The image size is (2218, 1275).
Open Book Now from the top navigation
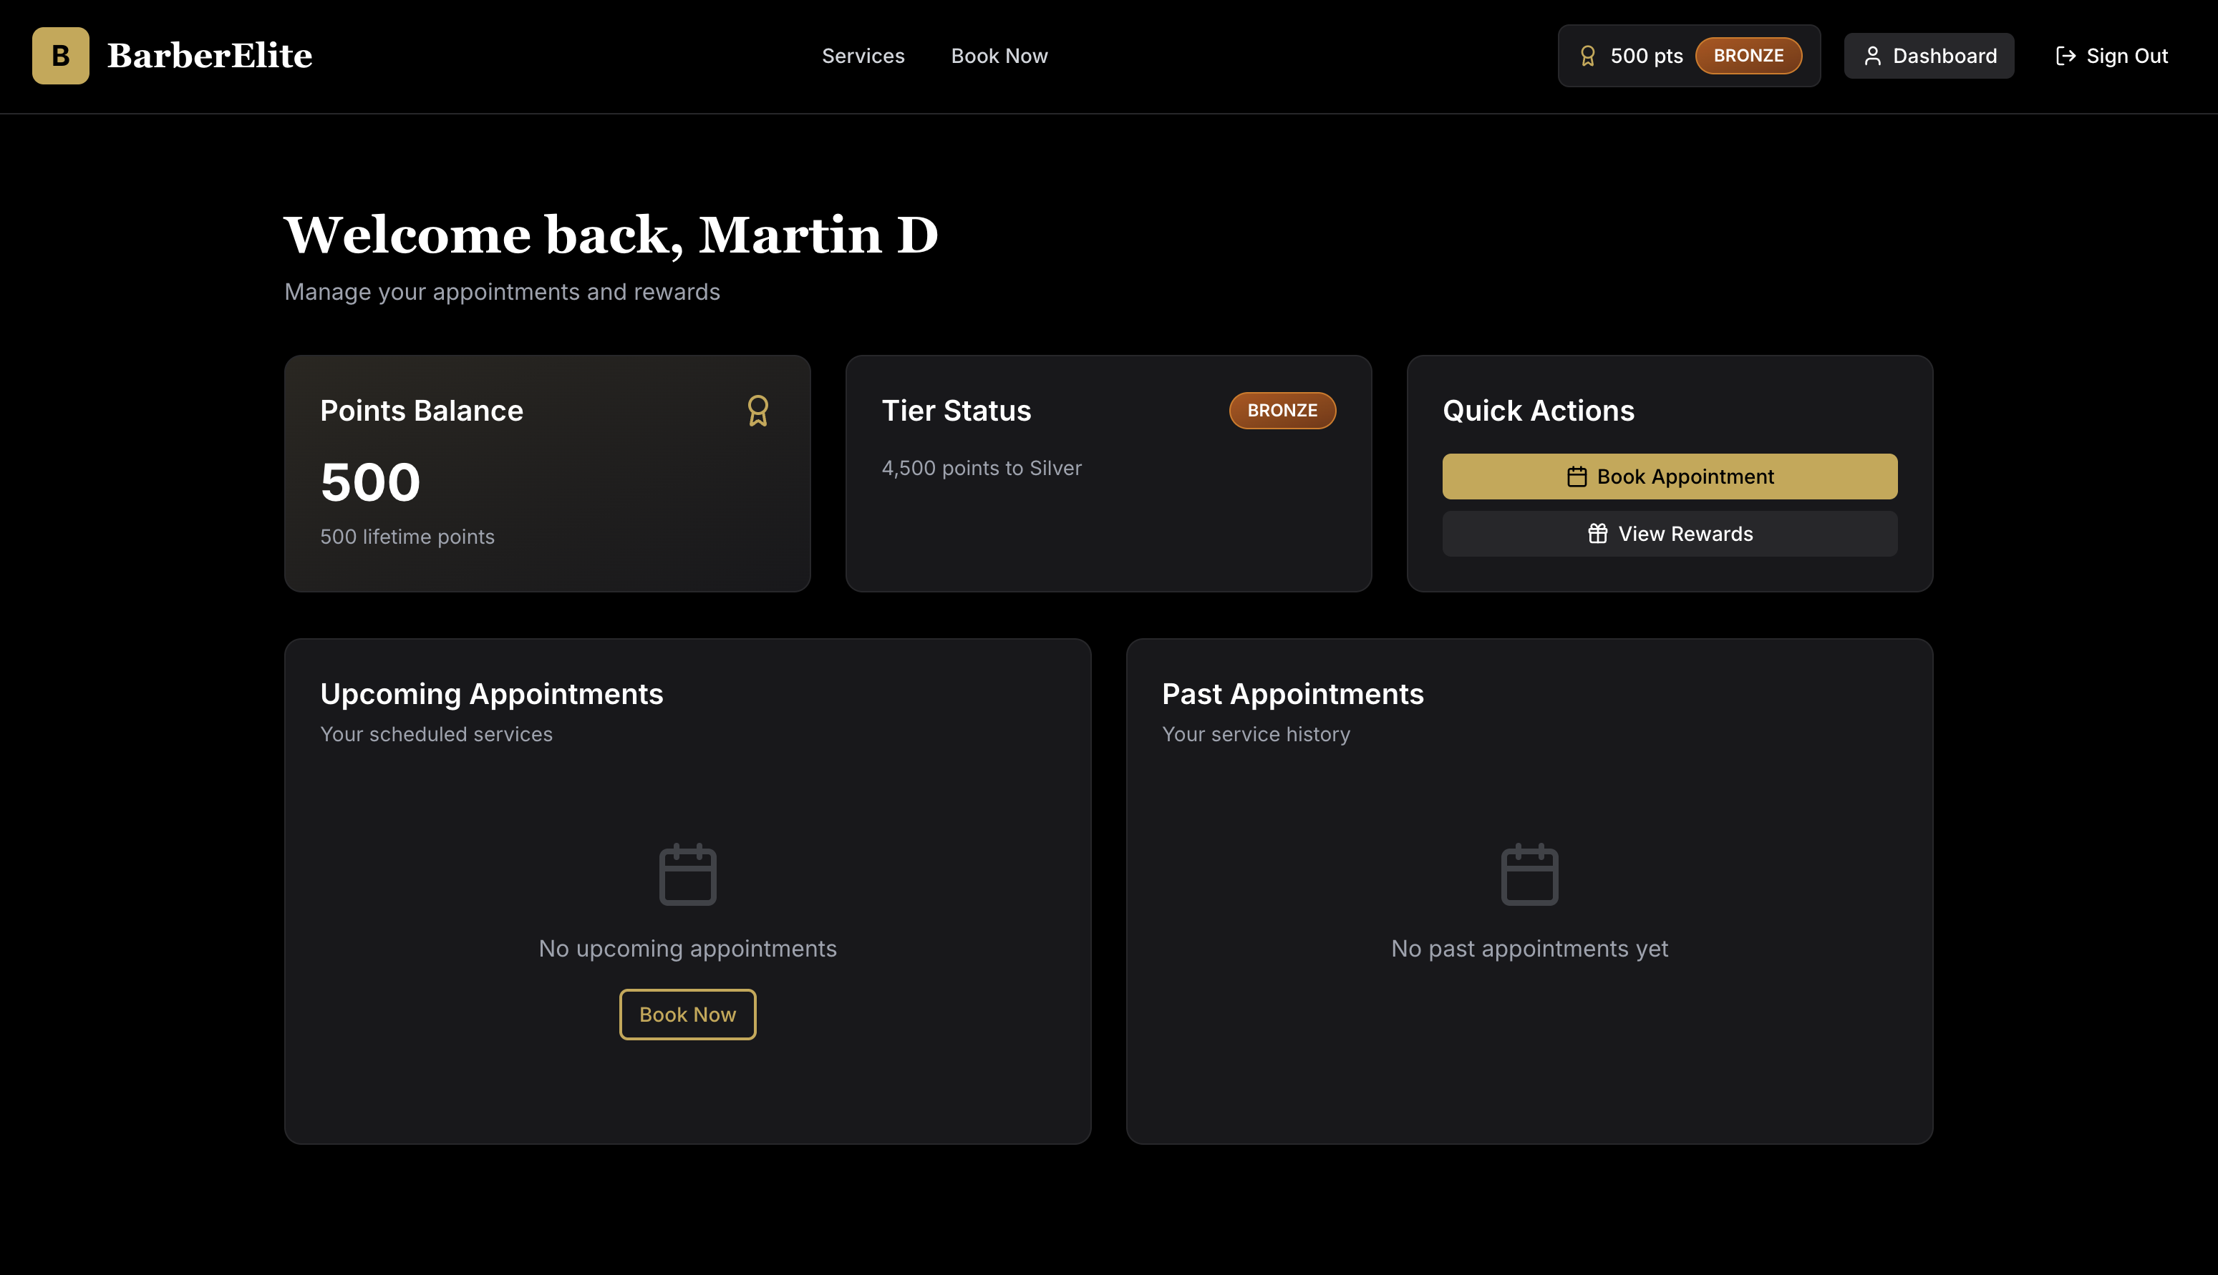(x=999, y=55)
